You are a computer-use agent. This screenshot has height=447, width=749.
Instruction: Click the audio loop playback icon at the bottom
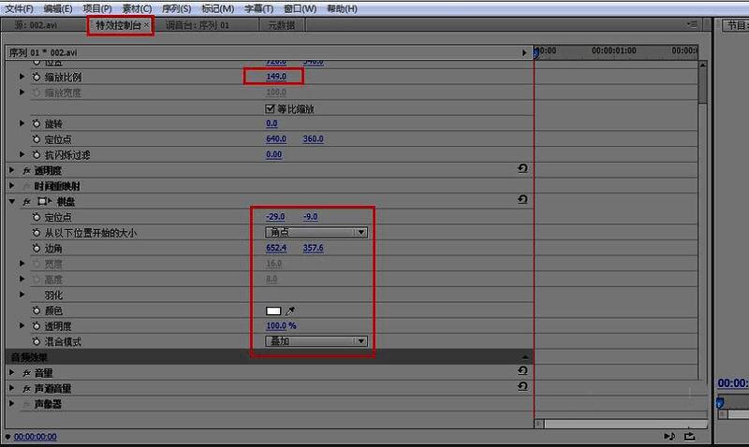tap(668, 436)
